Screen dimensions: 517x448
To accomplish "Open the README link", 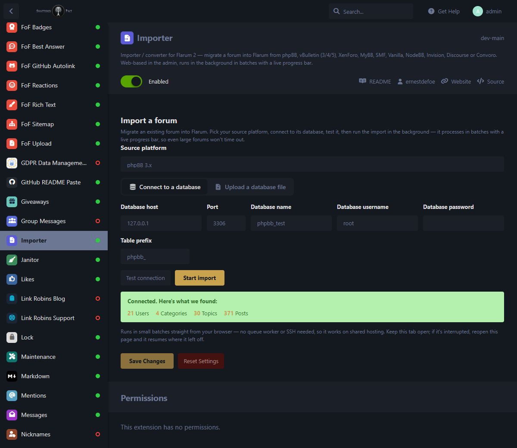I will click(375, 81).
